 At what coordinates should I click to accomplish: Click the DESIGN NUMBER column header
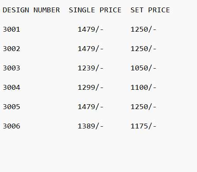31,10
